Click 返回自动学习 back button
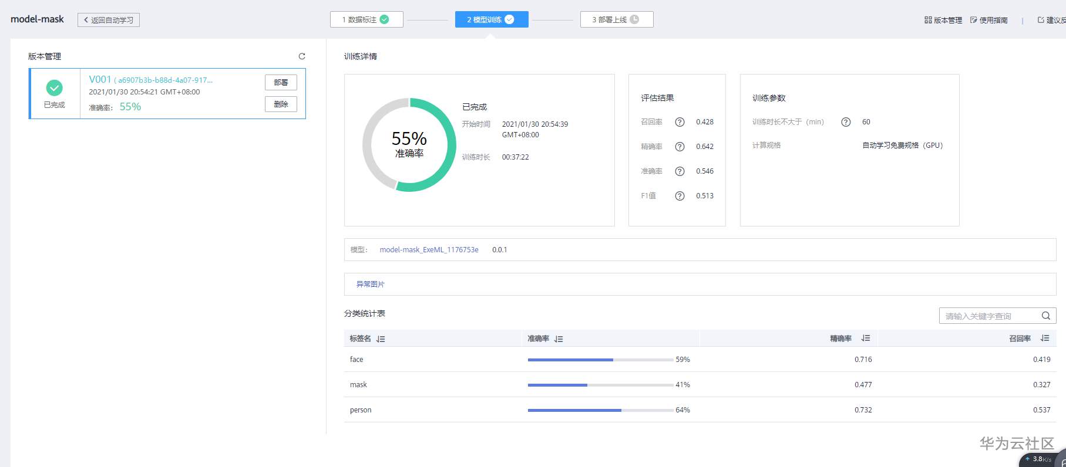The height and width of the screenshot is (467, 1066). tap(109, 20)
